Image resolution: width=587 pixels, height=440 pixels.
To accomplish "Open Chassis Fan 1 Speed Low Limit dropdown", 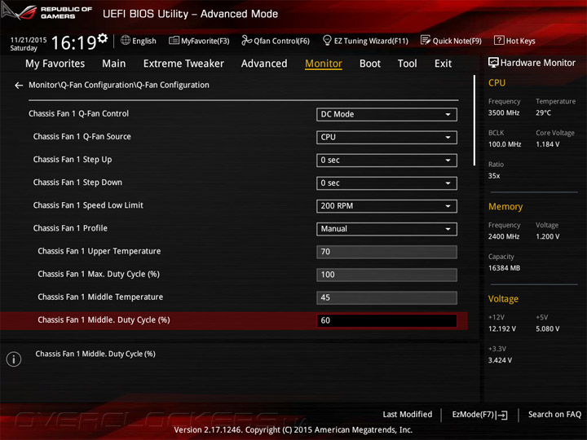I will click(x=386, y=206).
